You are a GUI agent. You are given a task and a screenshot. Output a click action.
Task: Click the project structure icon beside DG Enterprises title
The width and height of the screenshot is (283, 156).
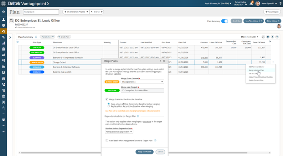tap(11, 21)
